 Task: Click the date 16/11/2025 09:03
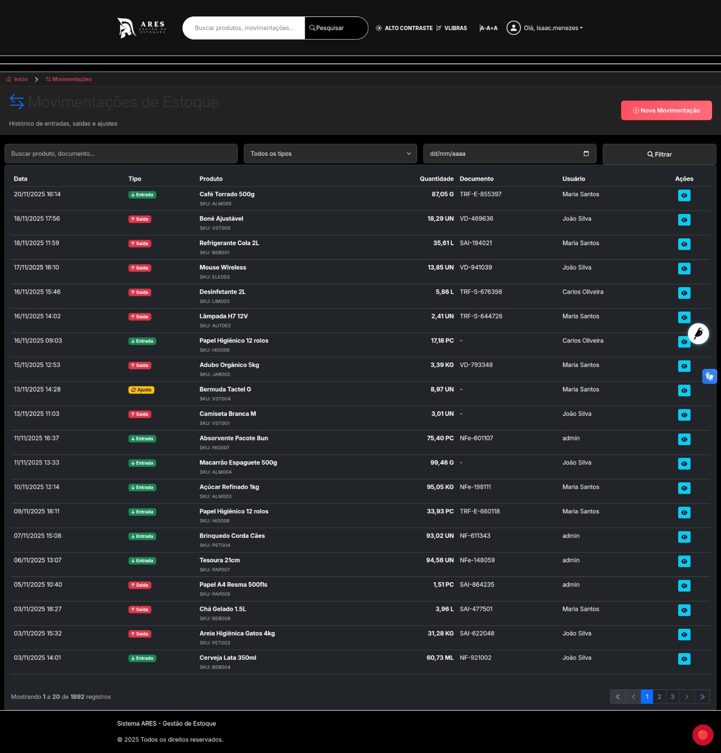(x=38, y=340)
